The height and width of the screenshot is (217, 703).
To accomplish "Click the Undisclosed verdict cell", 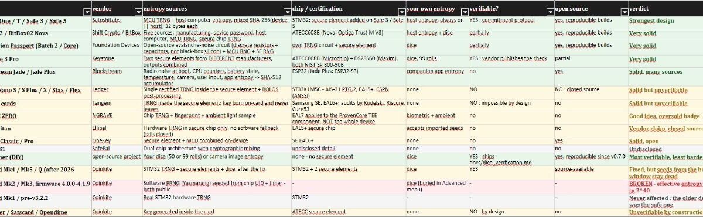I will [x=666, y=149].
